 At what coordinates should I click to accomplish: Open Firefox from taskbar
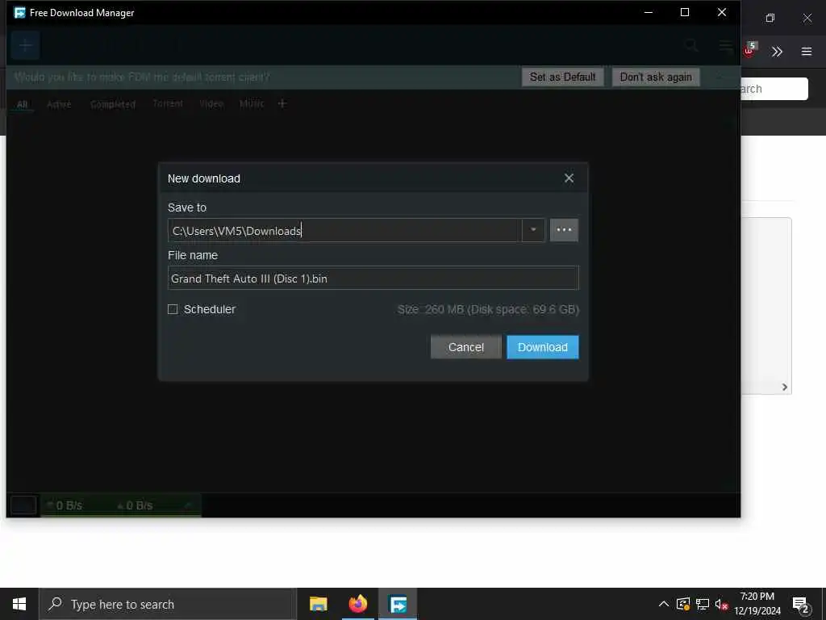(357, 604)
